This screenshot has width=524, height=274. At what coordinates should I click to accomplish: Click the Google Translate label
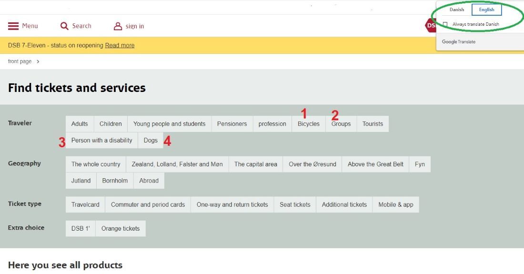point(458,42)
